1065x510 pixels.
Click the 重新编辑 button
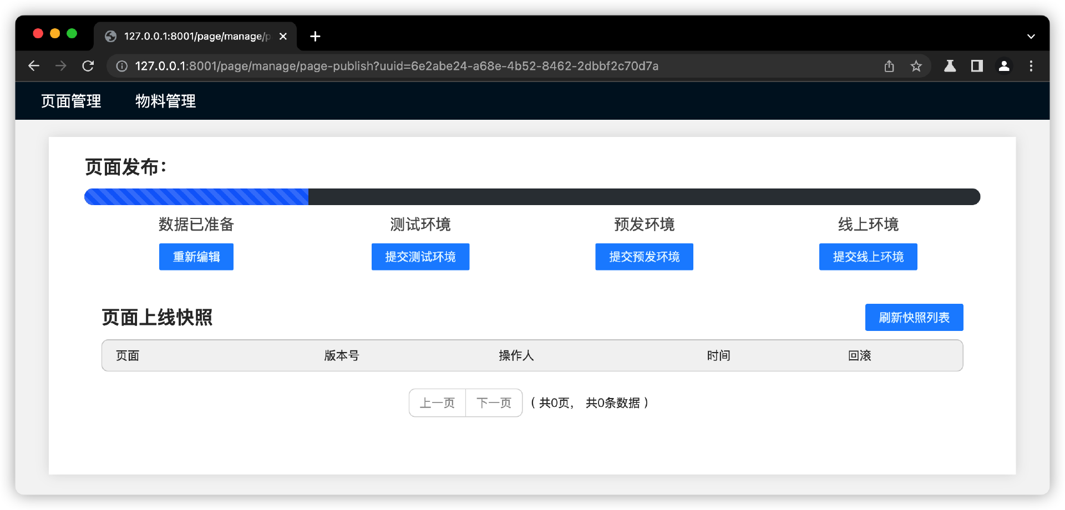(x=196, y=257)
